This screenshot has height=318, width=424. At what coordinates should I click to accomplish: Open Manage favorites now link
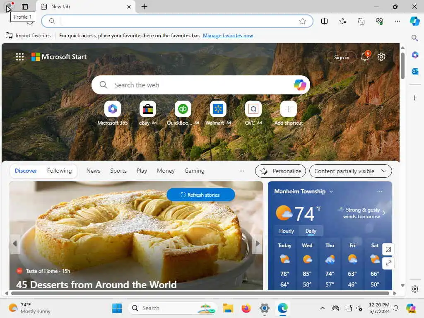click(228, 36)
